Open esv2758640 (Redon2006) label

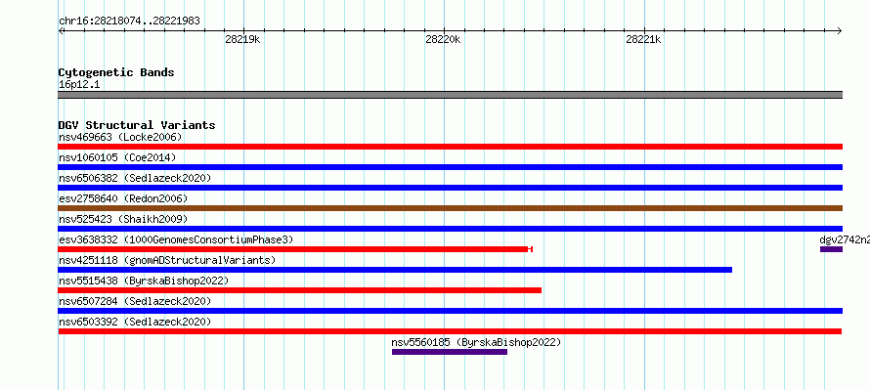tap(123, 198)
